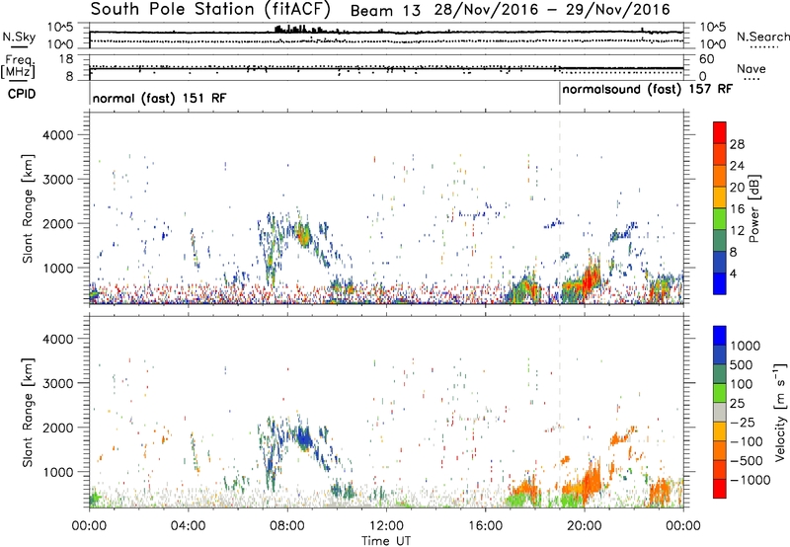
Task: Click the "Beam 13" label in the title
Action: pyautogui.click(x=385, y=11)
